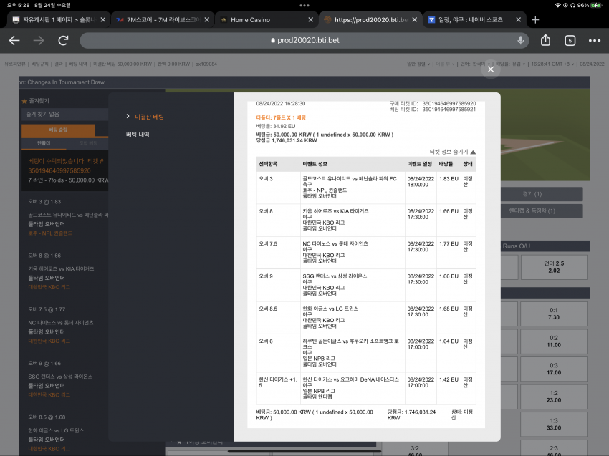609x456 pixels.
Task: Click the prod20020.bti.bet address bar
Action: click(x=304, y=40)
